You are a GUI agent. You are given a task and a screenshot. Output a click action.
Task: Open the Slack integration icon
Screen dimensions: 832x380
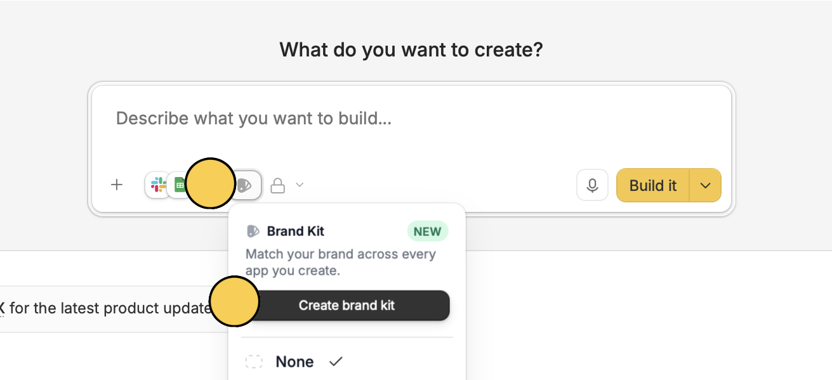158,185
